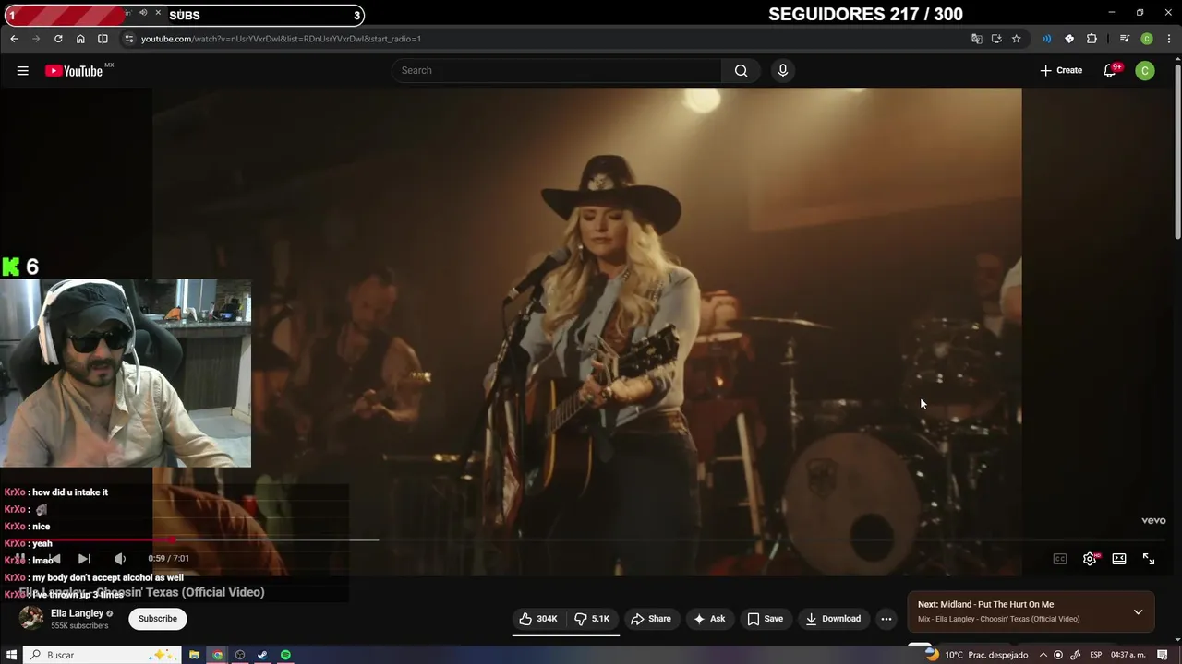Switch to Chrome in the taskbar

[x=217, y=655]
